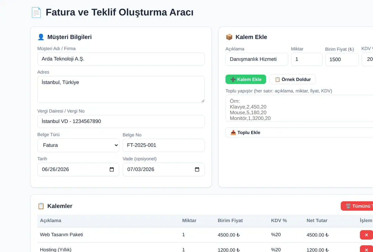The height and width of the screenshot is (252, 373).
Task: Click the Web Tasarım Paketi cell
Action: pos(62,235)
